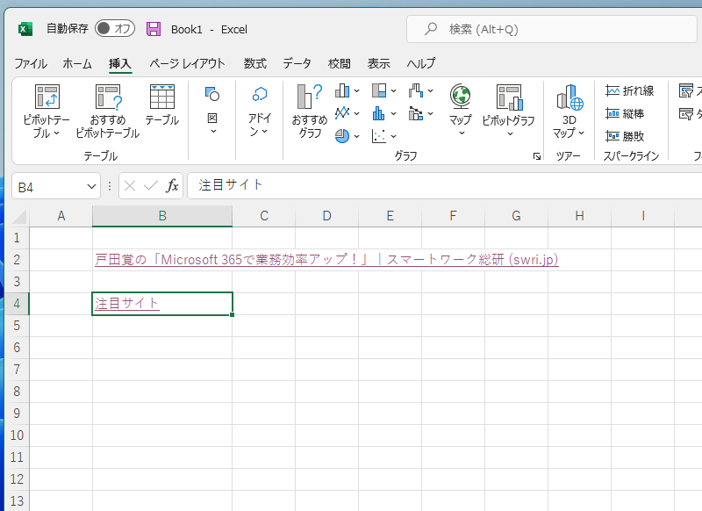The width and height of the screenshot is (702, 511).
Task: Open the Name Box dropdown arrow
Action: (91, 186)
